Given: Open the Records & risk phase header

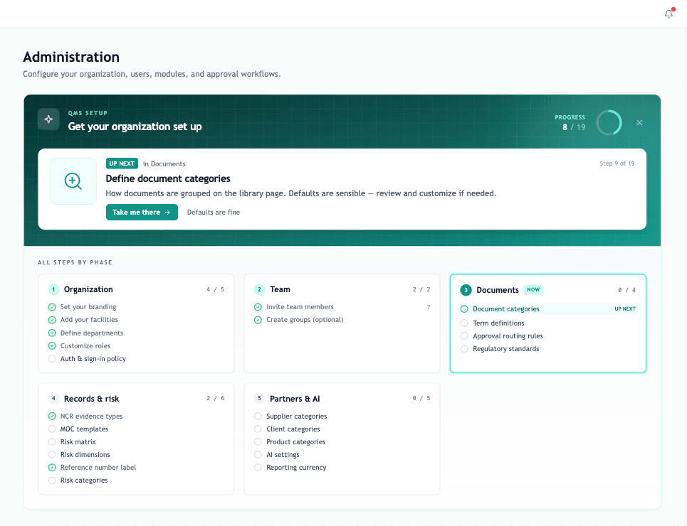Looking at the screenshot, I should coord(136,398).
